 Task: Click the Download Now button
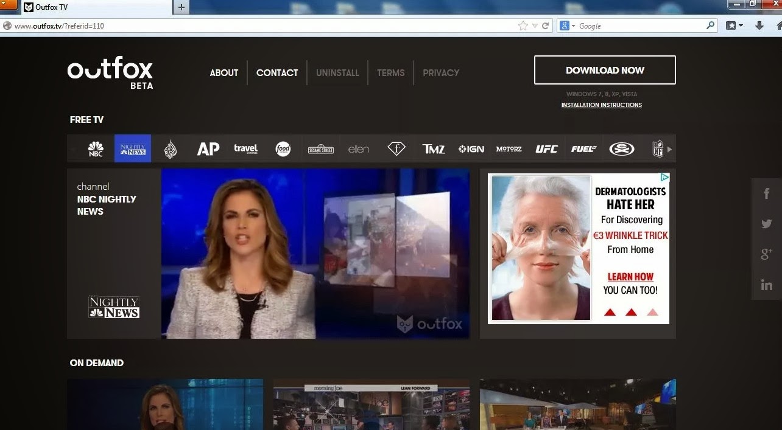pos(605,70)
